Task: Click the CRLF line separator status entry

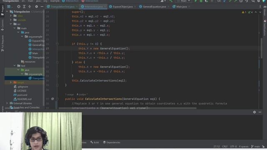Action: (x=225, y=146)
